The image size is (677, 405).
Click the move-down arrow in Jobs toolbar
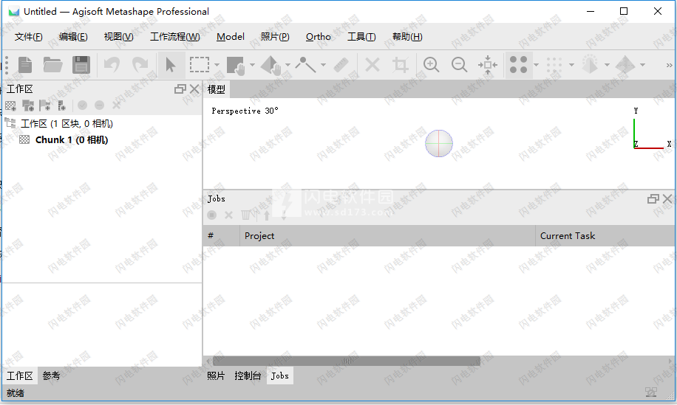click(284, 215)
